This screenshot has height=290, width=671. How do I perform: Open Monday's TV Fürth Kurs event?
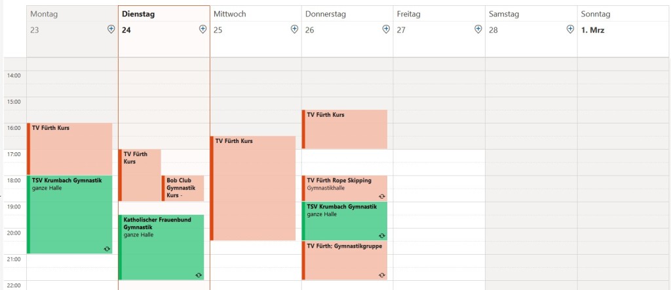click(x=69, y=148)
